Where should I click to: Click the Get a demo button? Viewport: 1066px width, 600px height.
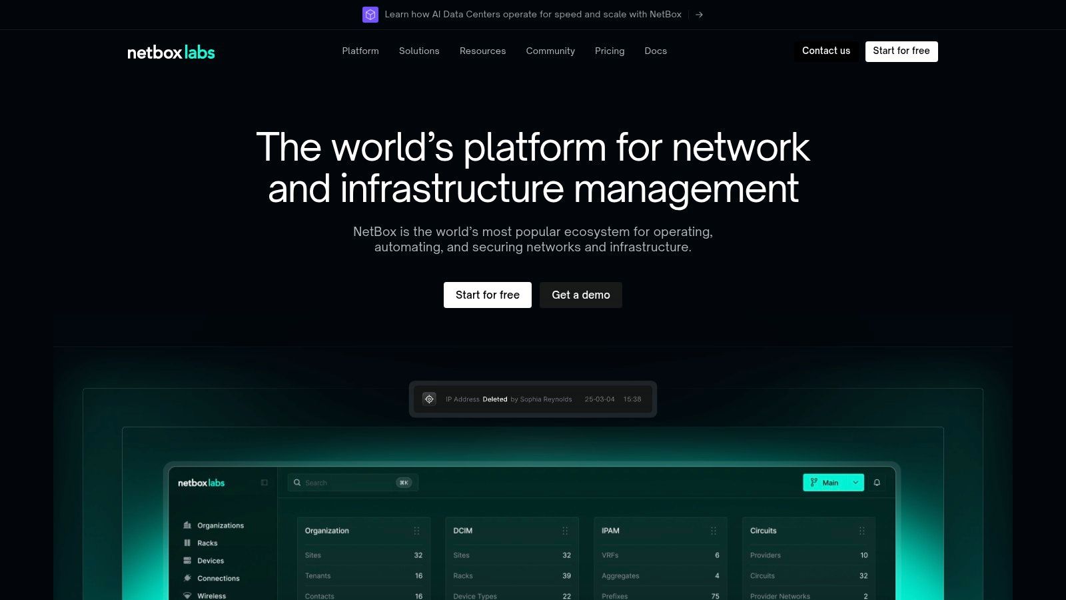pyautogui.click(x=580, y=295)
